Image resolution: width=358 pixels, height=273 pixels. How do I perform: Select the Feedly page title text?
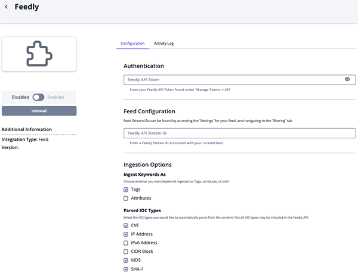[27, 7]
